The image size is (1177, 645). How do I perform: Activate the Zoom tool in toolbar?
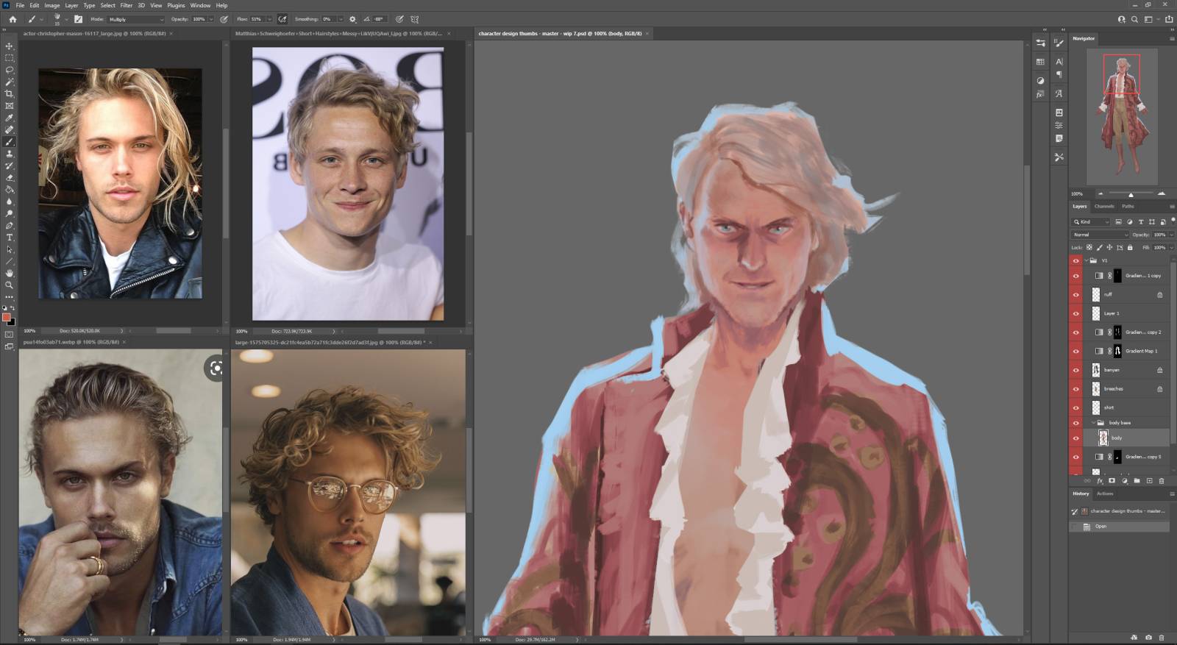coord(10,285)
